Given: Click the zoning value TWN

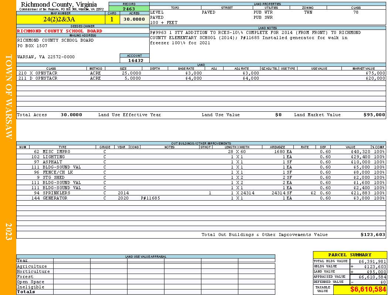Looking at the screenshot, I should coord(308,12).
